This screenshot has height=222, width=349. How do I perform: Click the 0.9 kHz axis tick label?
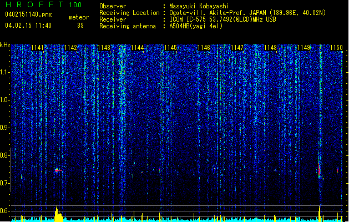(x=4, y=128)
